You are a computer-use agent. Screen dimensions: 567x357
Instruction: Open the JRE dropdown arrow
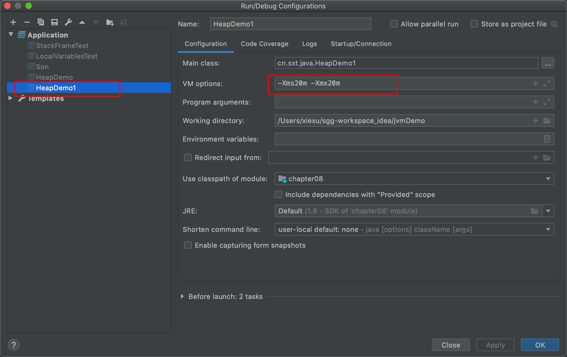point(548,211)
